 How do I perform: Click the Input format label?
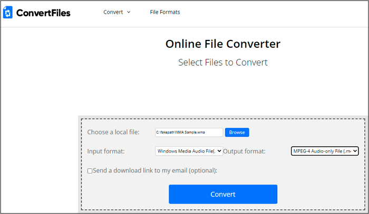pyautogui.click(x=107, y=151)
